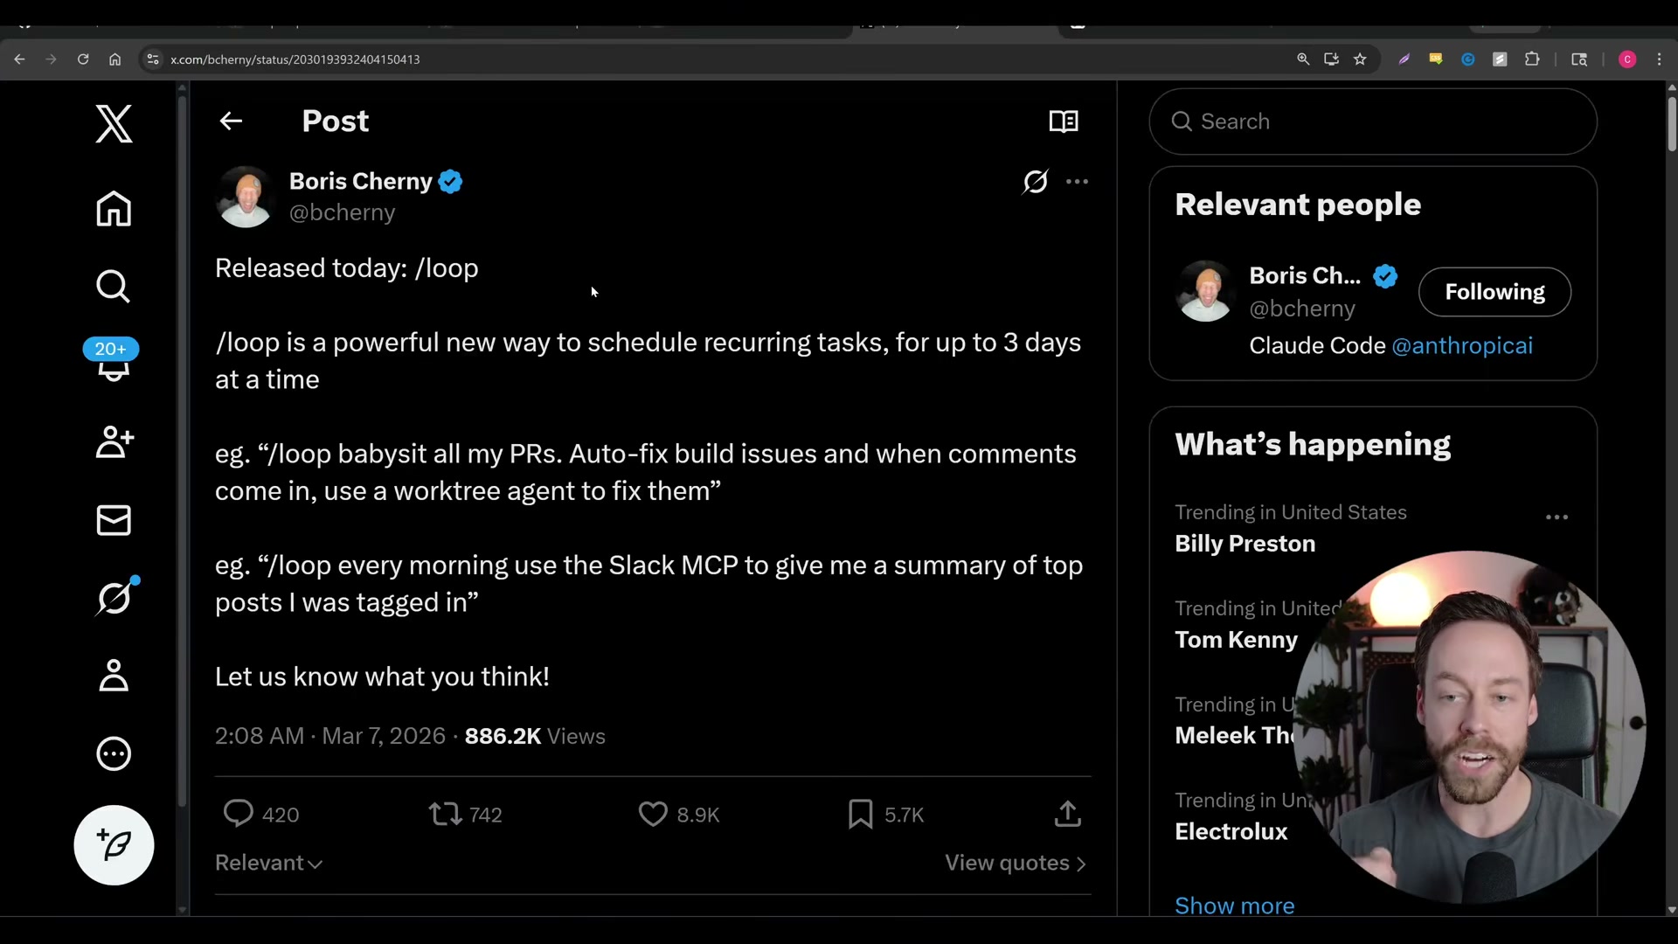This screenshot has width=1678, height=944.
Task: Open reader view book icon
Action: (x=1064, y=121)
